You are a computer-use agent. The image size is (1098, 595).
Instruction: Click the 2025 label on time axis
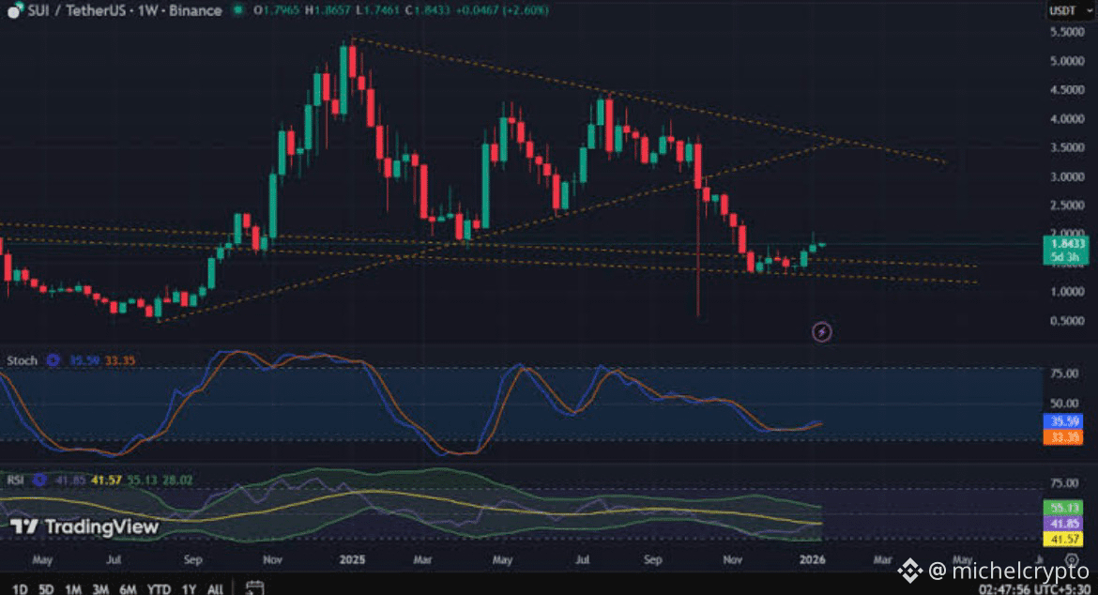point(352,559)
